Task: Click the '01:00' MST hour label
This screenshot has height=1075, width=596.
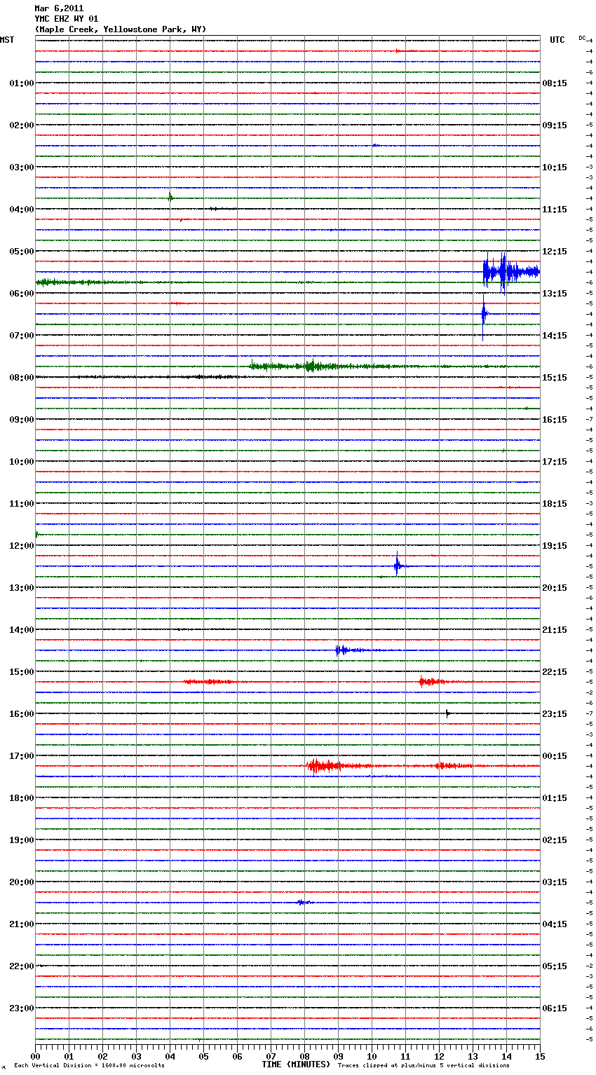Action: (21, 83)
